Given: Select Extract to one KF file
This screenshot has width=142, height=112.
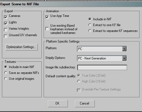Looking at the screenshot, I should tap(90, 25).
